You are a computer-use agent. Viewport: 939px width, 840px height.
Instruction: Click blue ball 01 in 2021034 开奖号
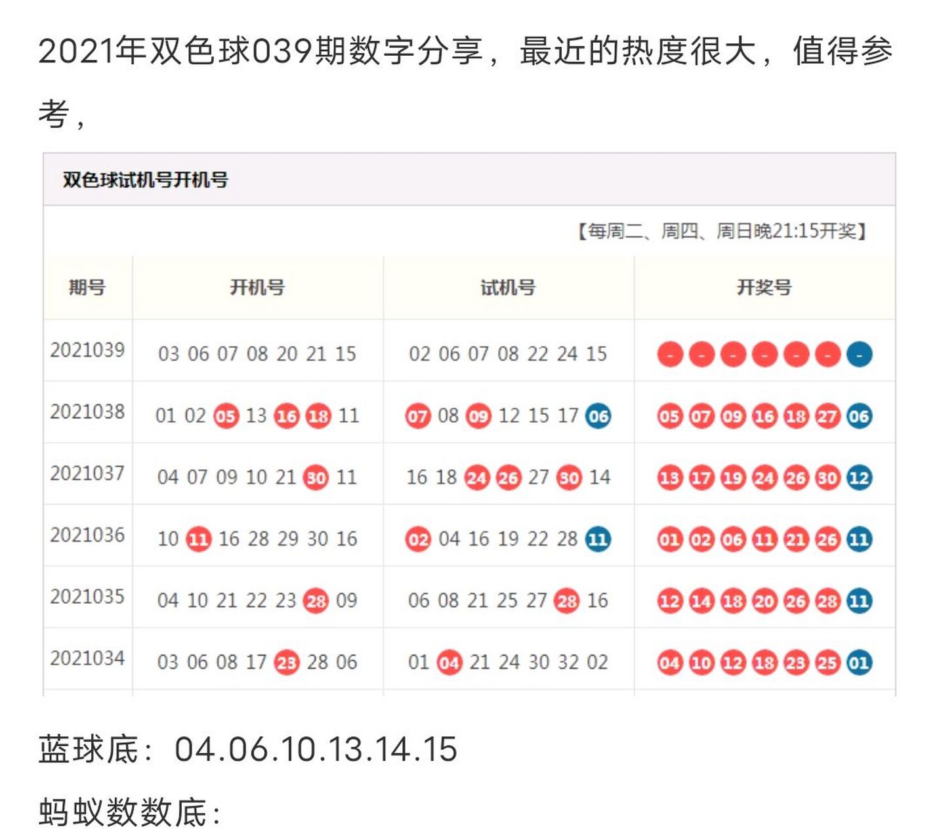859,663
